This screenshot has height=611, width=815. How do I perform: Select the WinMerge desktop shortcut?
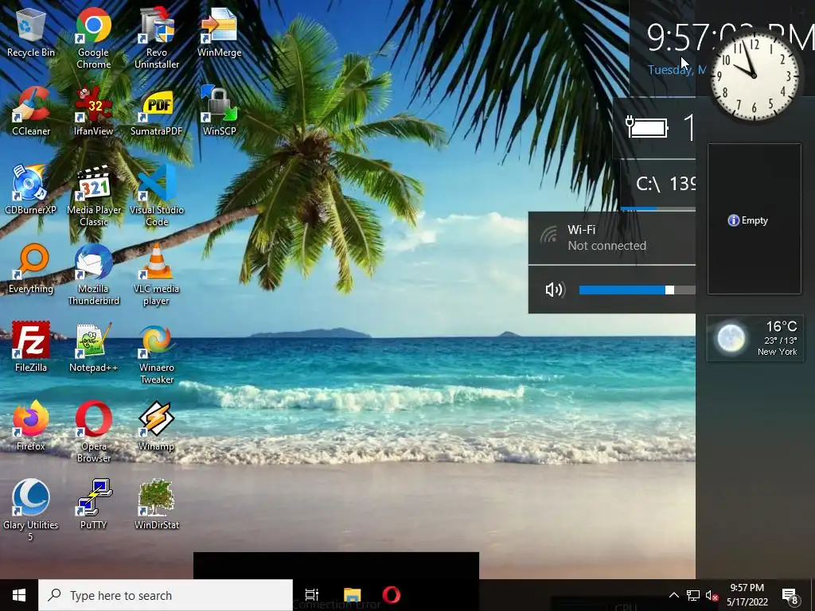(x=220, y=33)
